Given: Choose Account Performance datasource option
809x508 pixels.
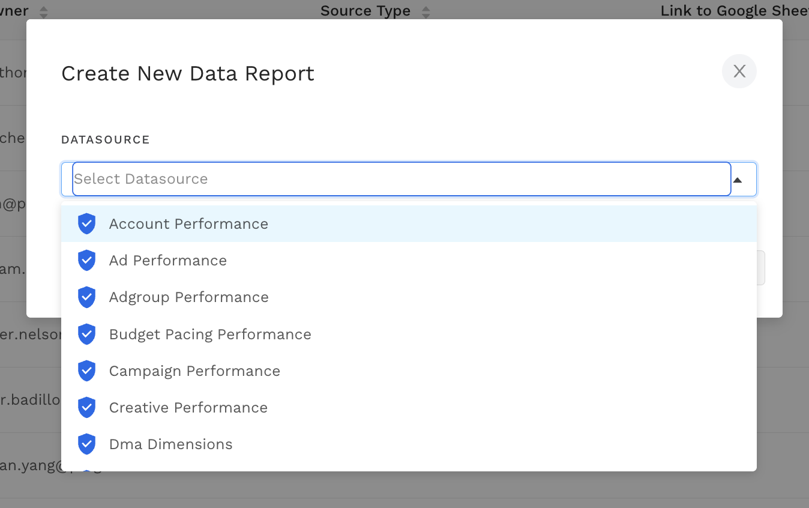Looking at the screenshot, I should [188, 224].
